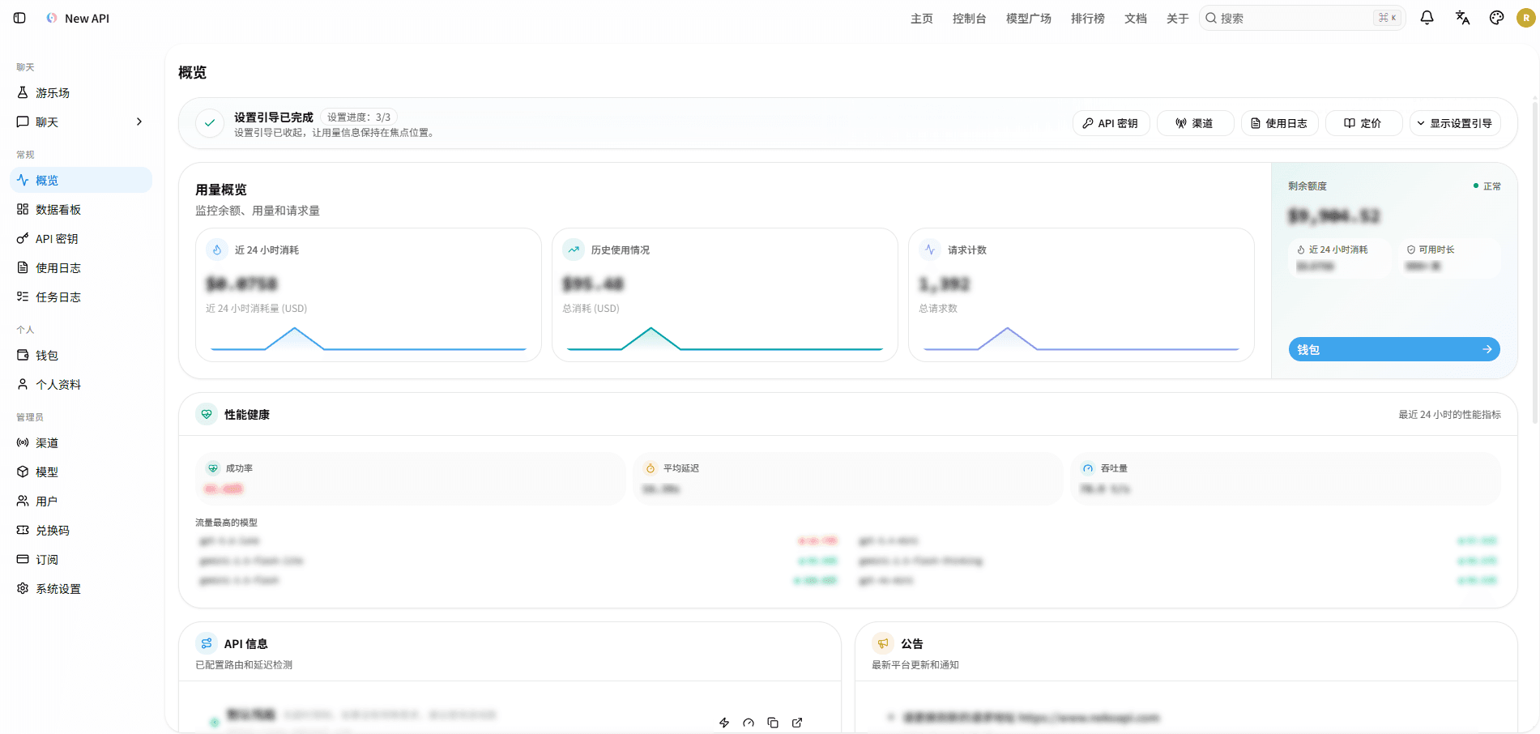Open 任务日志 in the sidebar
1540x734 pixels.
(x=81, y=297)
